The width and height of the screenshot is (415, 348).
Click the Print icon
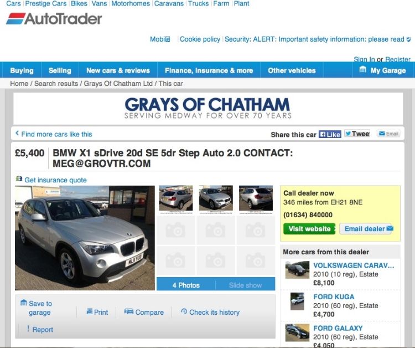point(90,311)
